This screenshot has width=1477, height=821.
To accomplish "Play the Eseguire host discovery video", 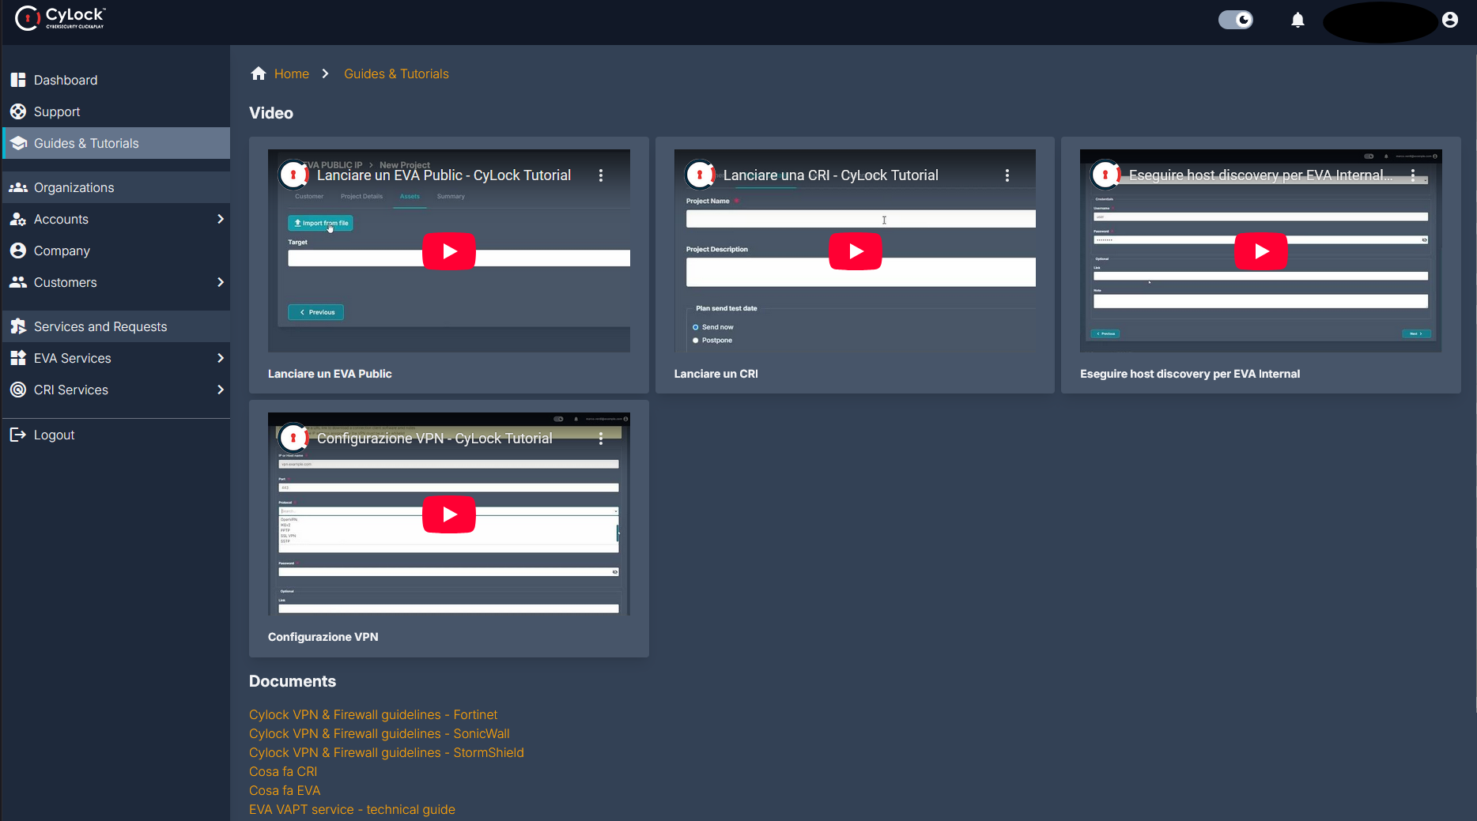I will click(x=1261, y=251).
